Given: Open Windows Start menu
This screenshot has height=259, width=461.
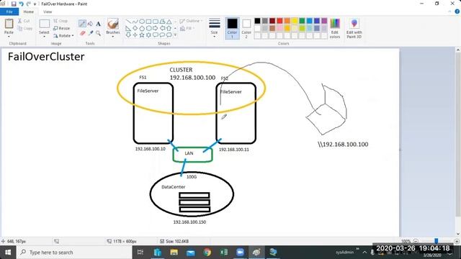Looking at the screenshot, I should point(8,253).
